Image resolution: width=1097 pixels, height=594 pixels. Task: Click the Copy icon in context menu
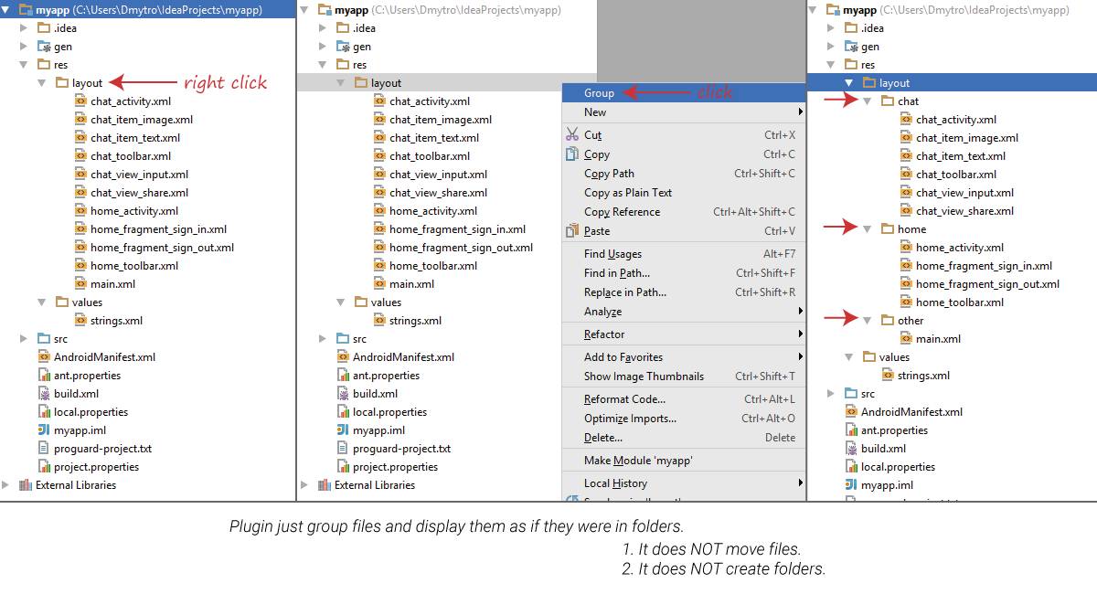pyautogui.click(x=571, y=154)
